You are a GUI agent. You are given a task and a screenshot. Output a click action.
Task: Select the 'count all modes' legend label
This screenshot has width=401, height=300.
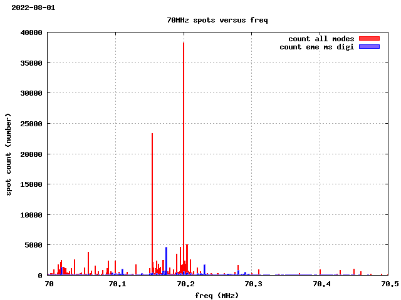click(x=321, y=39)
